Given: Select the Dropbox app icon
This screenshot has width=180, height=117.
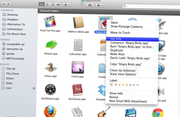Looking at the screenshot, I should pyautogui.click(x=102, y=90).
